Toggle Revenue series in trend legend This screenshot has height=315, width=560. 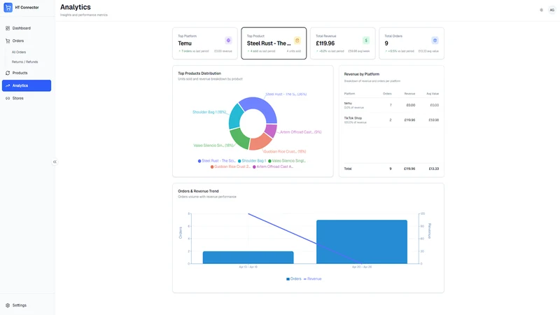point(312,279)
